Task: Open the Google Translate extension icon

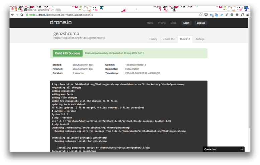Action: click(x=216, y=15)
